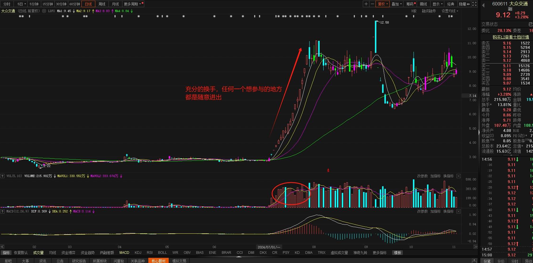The height and width of the screenshot is (263, 533).
Task: Open the 研究报告 tab
Action: [x=79, y=261]
